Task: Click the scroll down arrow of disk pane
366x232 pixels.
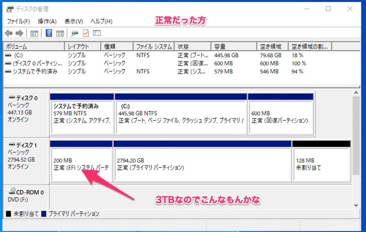Action: point(356,205)
